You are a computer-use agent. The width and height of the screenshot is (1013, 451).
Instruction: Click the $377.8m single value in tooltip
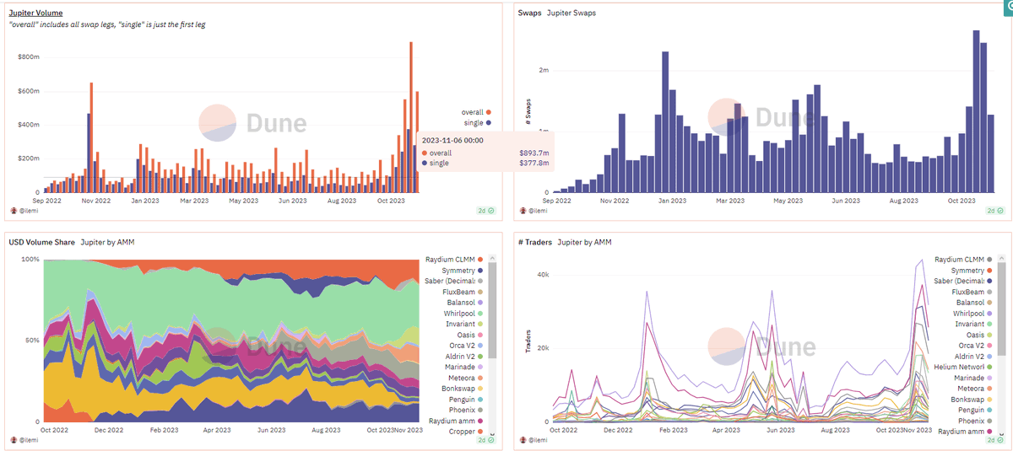pos(535,163)
